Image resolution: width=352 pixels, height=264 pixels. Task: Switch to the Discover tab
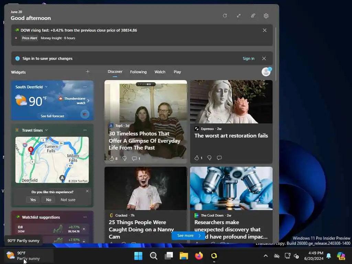click(x=115, y=71)
